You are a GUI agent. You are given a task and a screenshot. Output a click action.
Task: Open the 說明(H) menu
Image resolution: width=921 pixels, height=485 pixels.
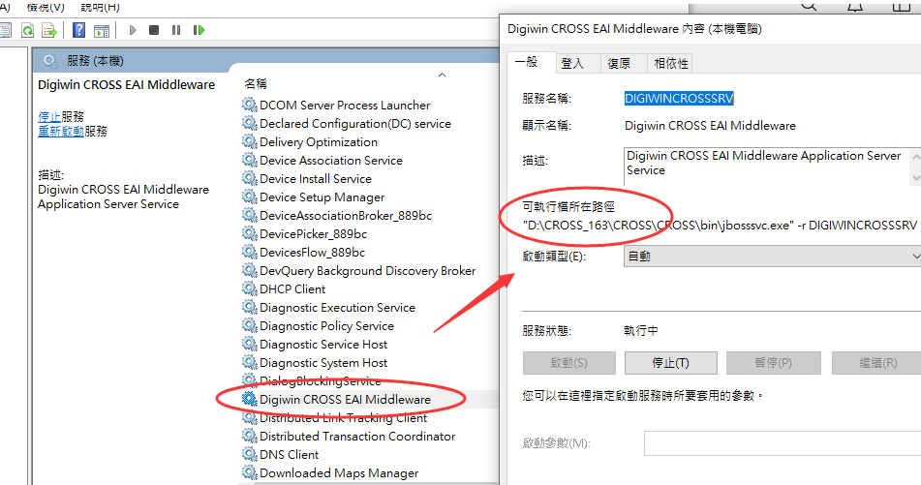pos(100,7)
